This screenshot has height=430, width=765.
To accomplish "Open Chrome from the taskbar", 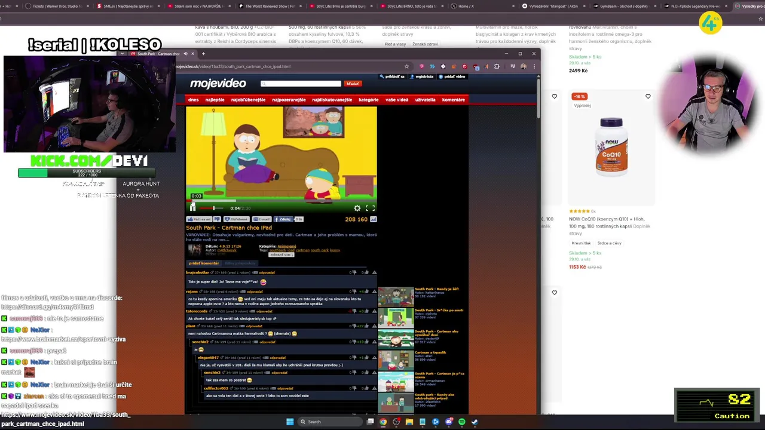I will tap(383, 422).
